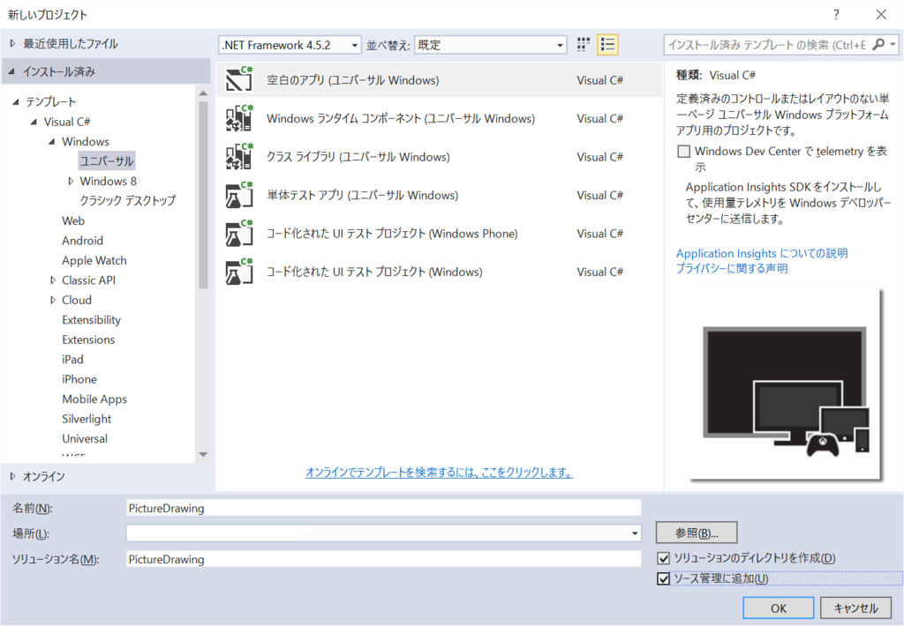
Task: Open the sort order 既定 dropdown
Action: (490, 45)
